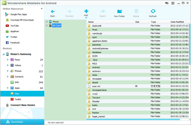The image size is (191, 125).
Task: Select the .face folder
Action: point(138,60)
